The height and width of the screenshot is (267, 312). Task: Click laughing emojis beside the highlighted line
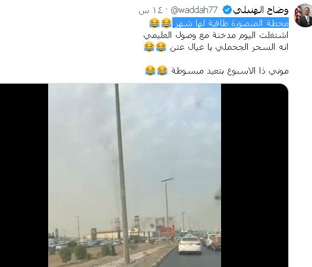tap(160, 23)
